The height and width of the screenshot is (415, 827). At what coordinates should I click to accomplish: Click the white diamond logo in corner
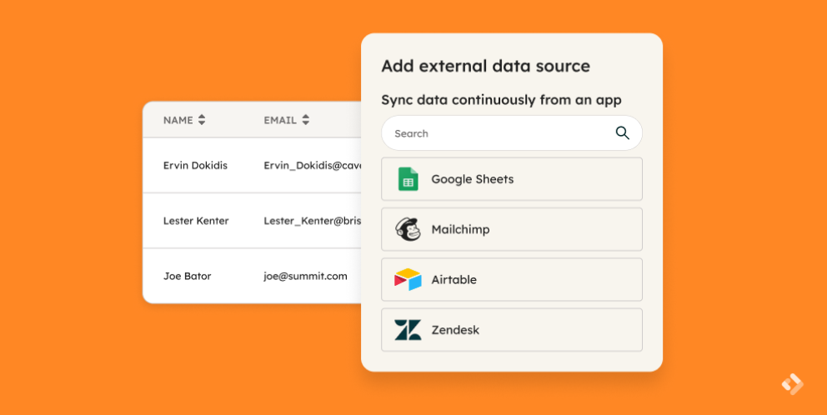coord(791,383)
